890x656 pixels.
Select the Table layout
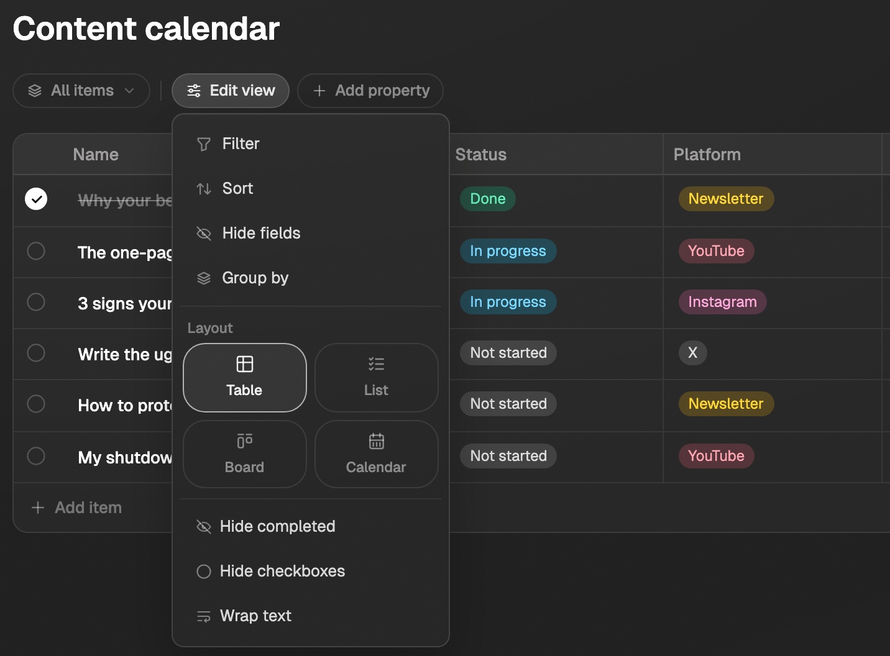(245, 378)
